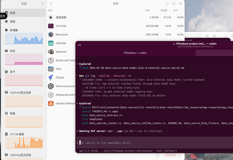Screen dimensions: 233x160
Task: Expand the dropdown arrow beside 结束应用
Action: click(180, 155)
